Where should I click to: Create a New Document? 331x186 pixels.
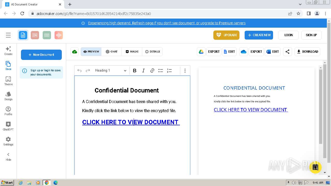click(x=41, y=55)
